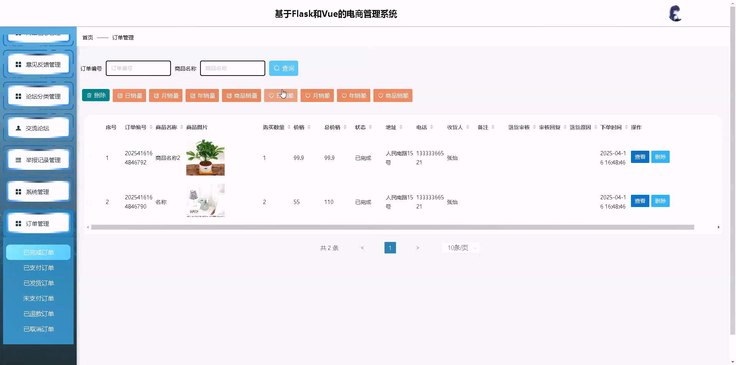Collapse 订单管理 sidebar menu

tap(38, 224)
